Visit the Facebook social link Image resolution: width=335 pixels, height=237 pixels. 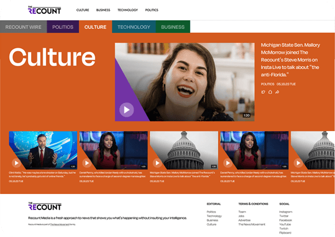click(285, 220)
